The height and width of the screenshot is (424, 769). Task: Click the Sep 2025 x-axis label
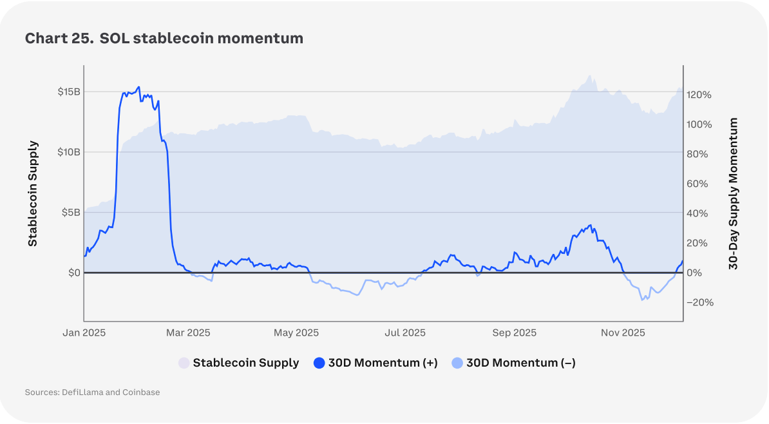[x=514, y=333]
